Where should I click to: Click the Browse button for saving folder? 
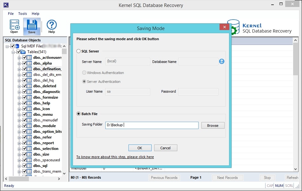point(213,126)
